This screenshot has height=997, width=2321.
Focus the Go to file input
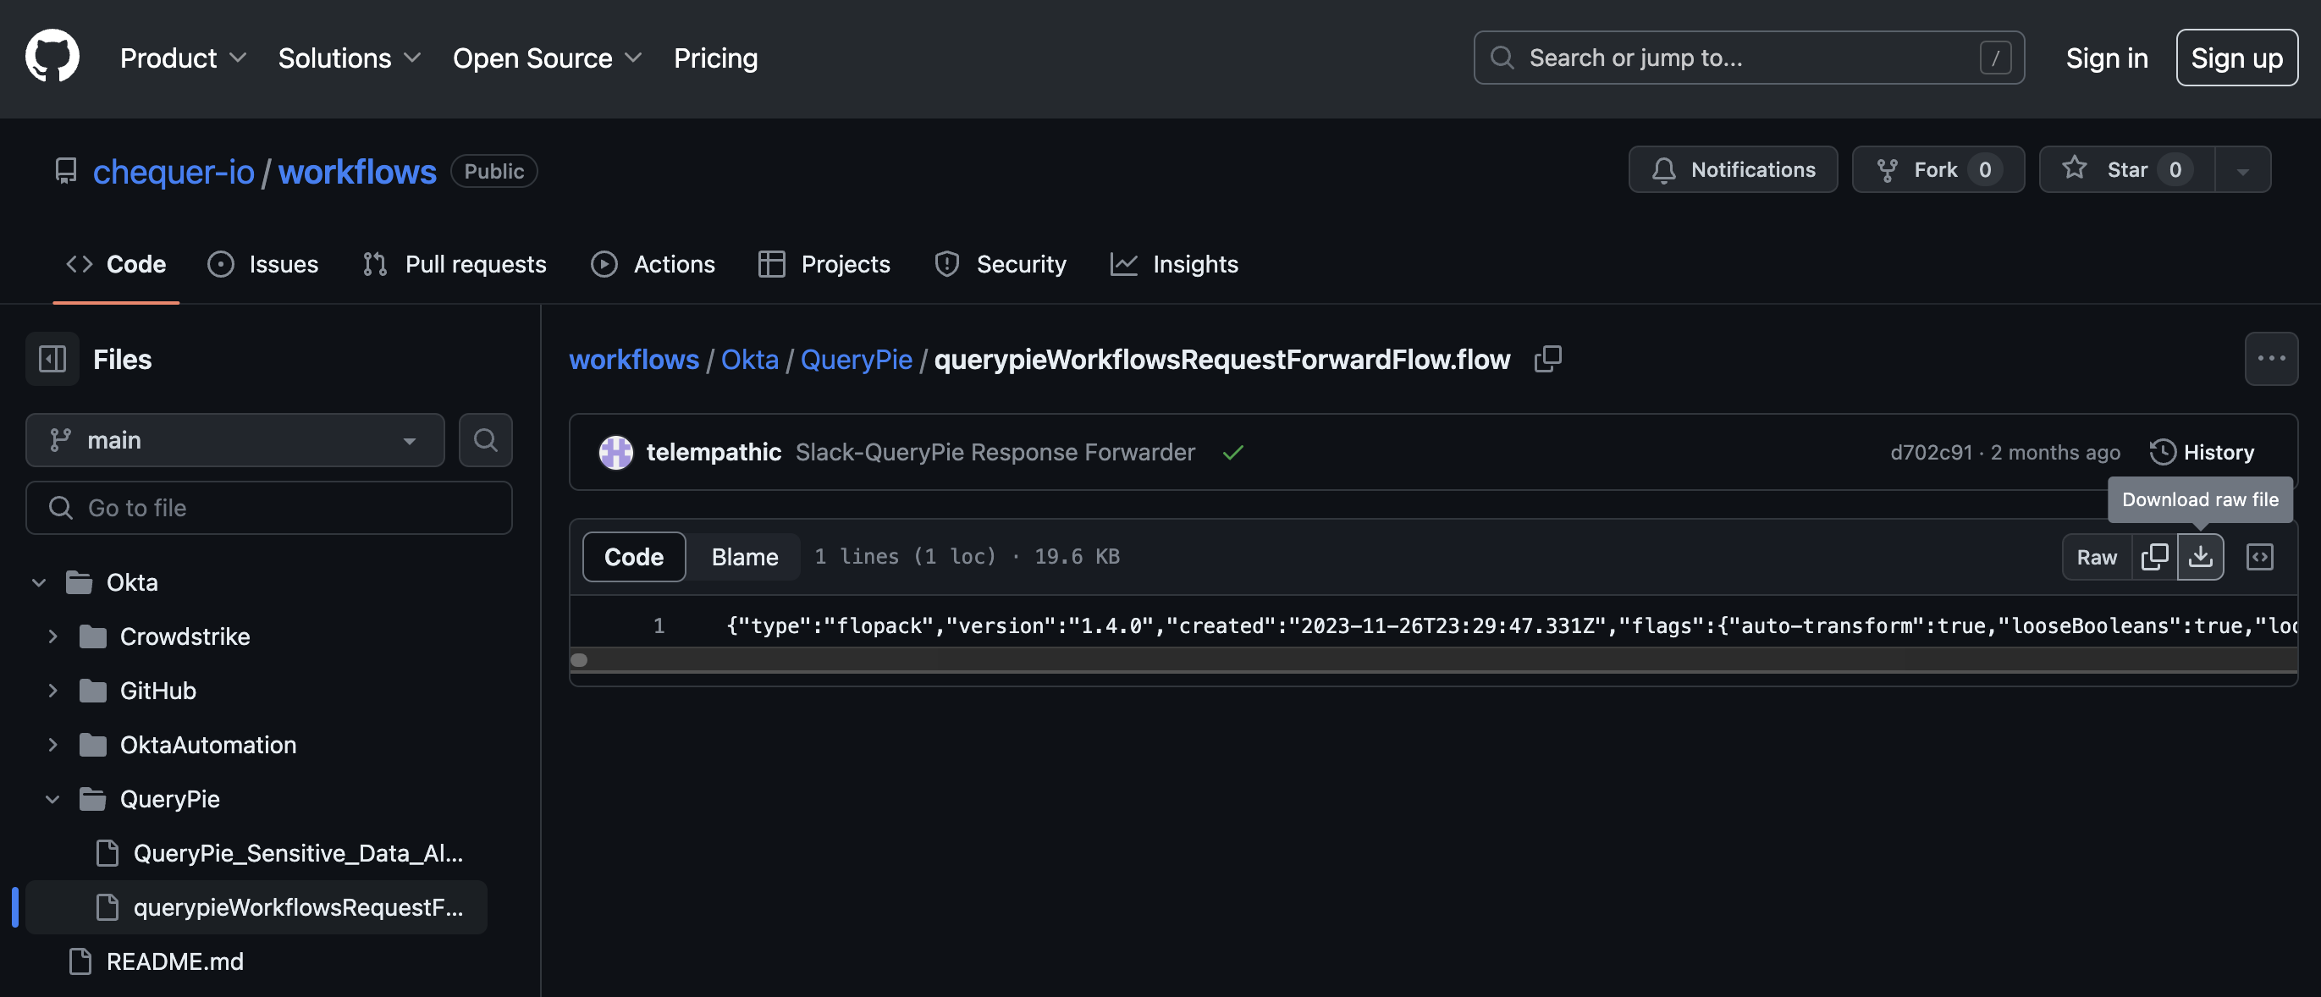[x=268, y=508]
